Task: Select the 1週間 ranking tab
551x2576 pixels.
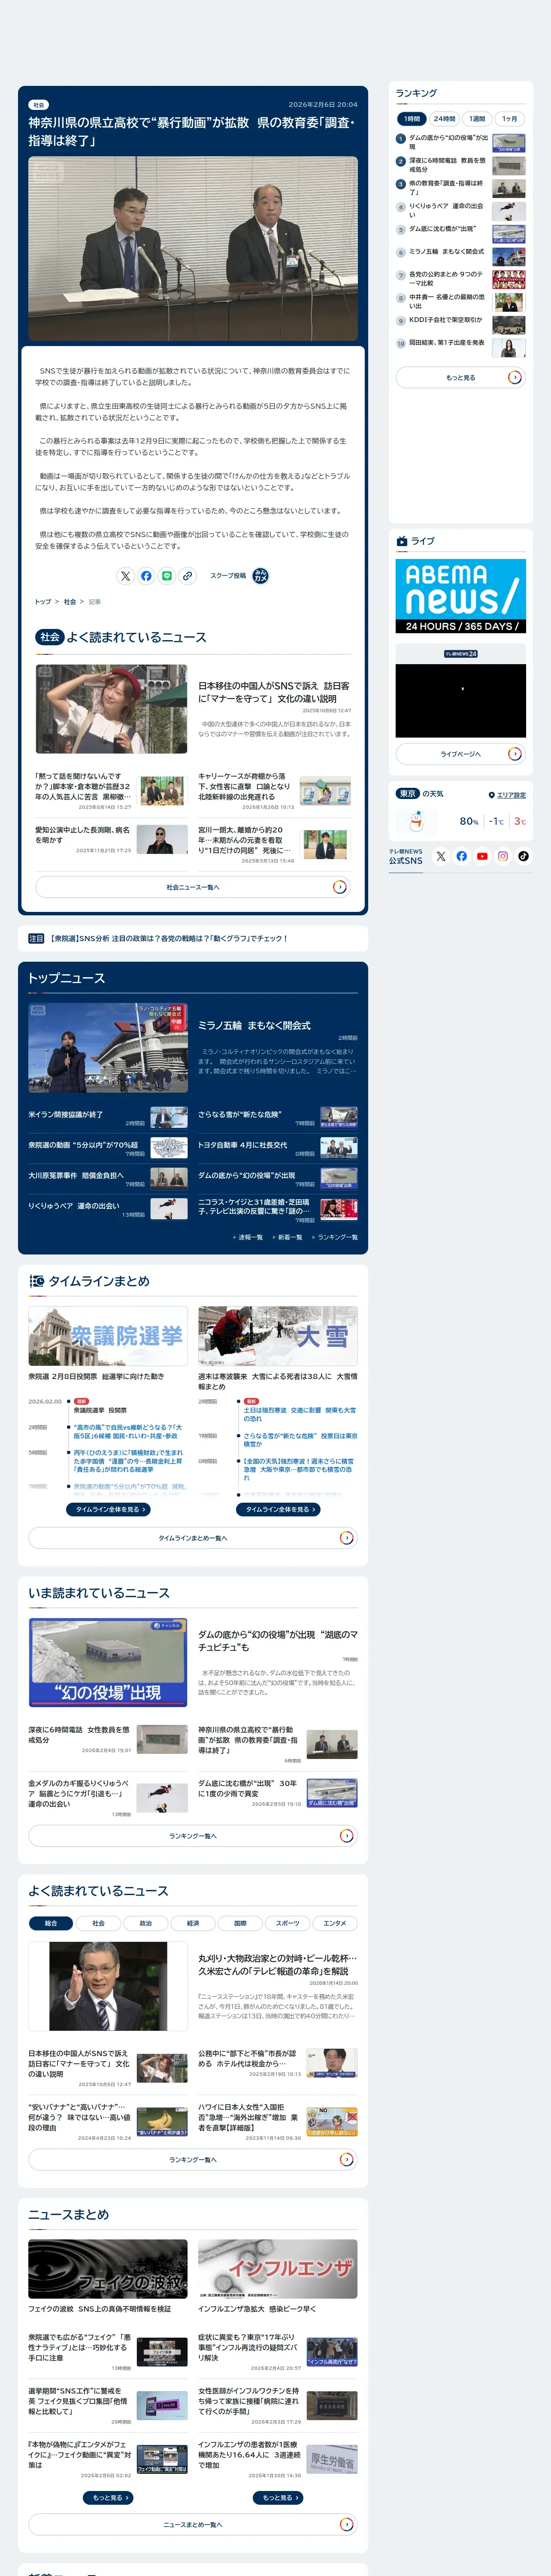Action: coord(477,119)
